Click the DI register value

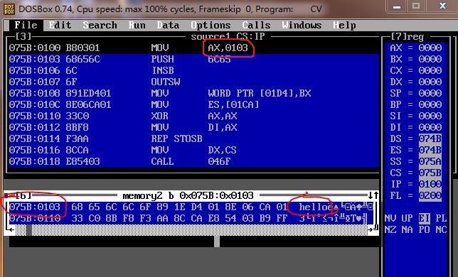[430, 127]
